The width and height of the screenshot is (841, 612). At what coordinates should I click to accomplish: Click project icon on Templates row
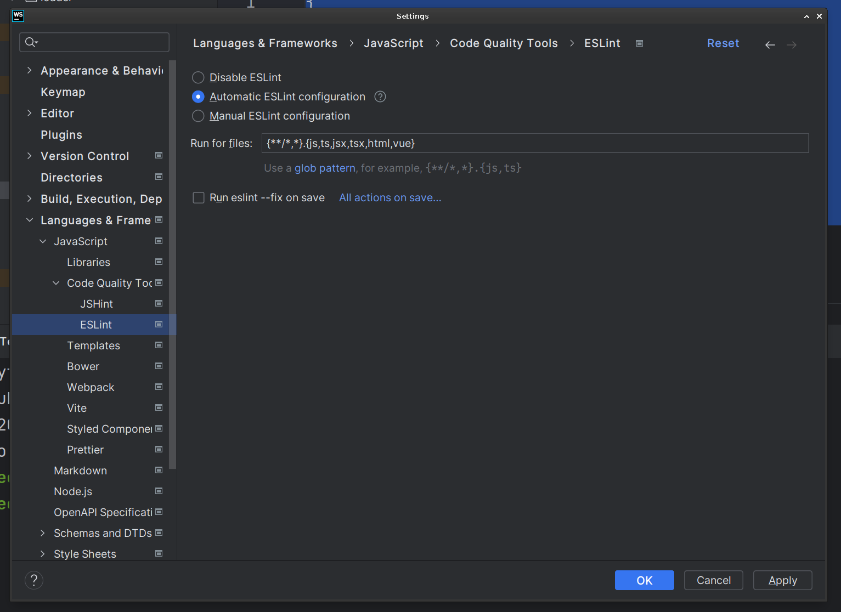pos(159,345)
